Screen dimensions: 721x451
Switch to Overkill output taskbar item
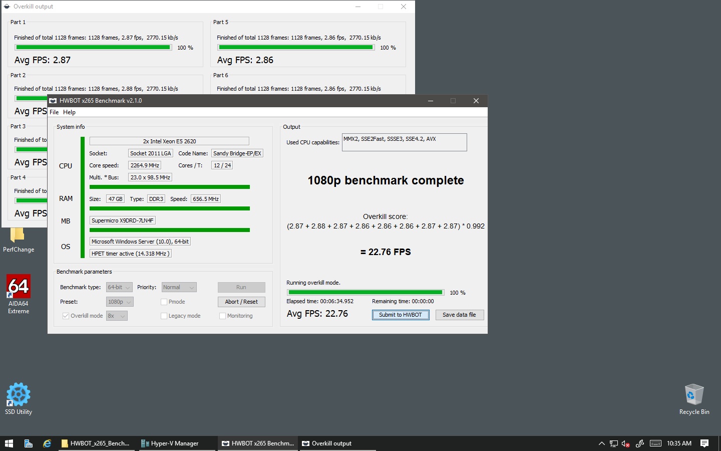337,443
